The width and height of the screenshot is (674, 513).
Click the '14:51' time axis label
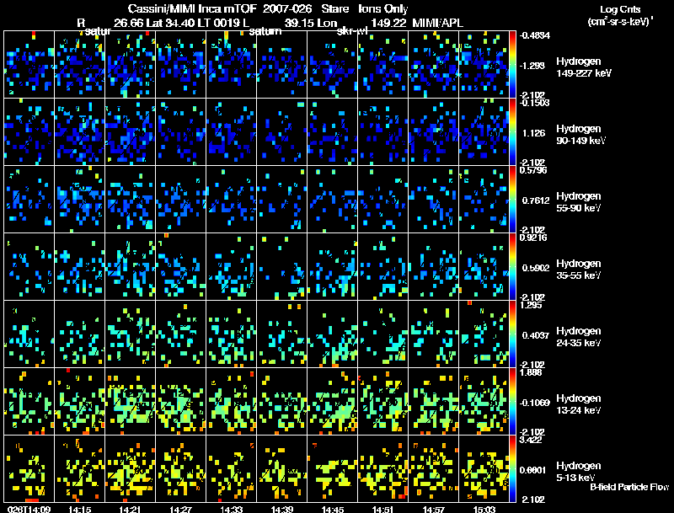[x=383, y=509]
